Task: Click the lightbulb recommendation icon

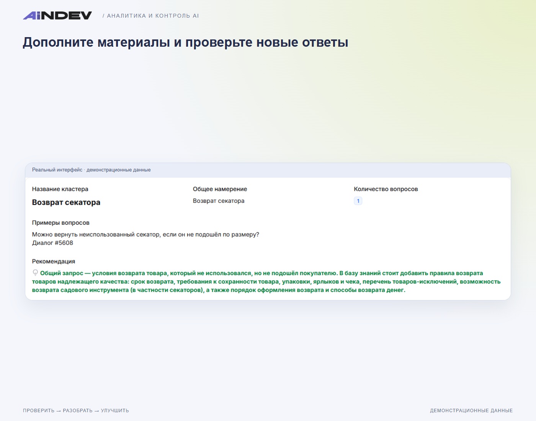Action: coord(35,273)
